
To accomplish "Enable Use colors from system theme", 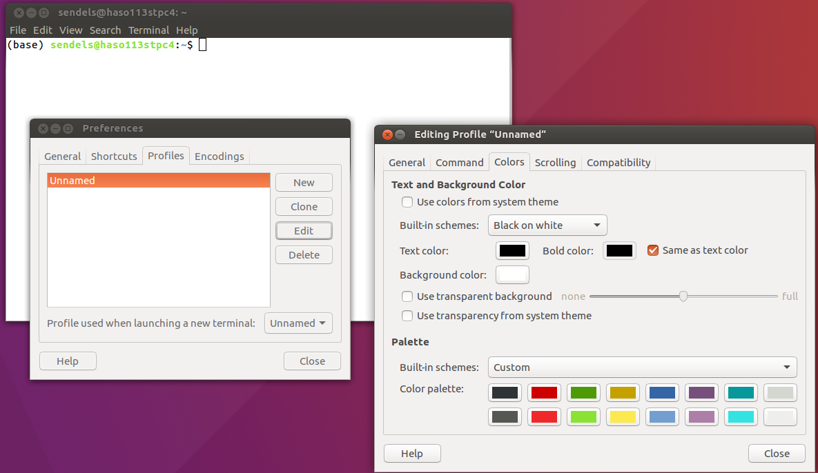I will (x=408, y=202).
